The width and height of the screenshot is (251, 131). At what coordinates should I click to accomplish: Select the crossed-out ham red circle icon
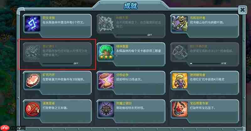(33, 109)
